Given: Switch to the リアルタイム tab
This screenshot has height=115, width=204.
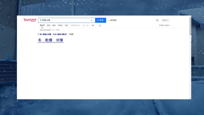Looking at the screenshot, I should (x=75, y=26).
